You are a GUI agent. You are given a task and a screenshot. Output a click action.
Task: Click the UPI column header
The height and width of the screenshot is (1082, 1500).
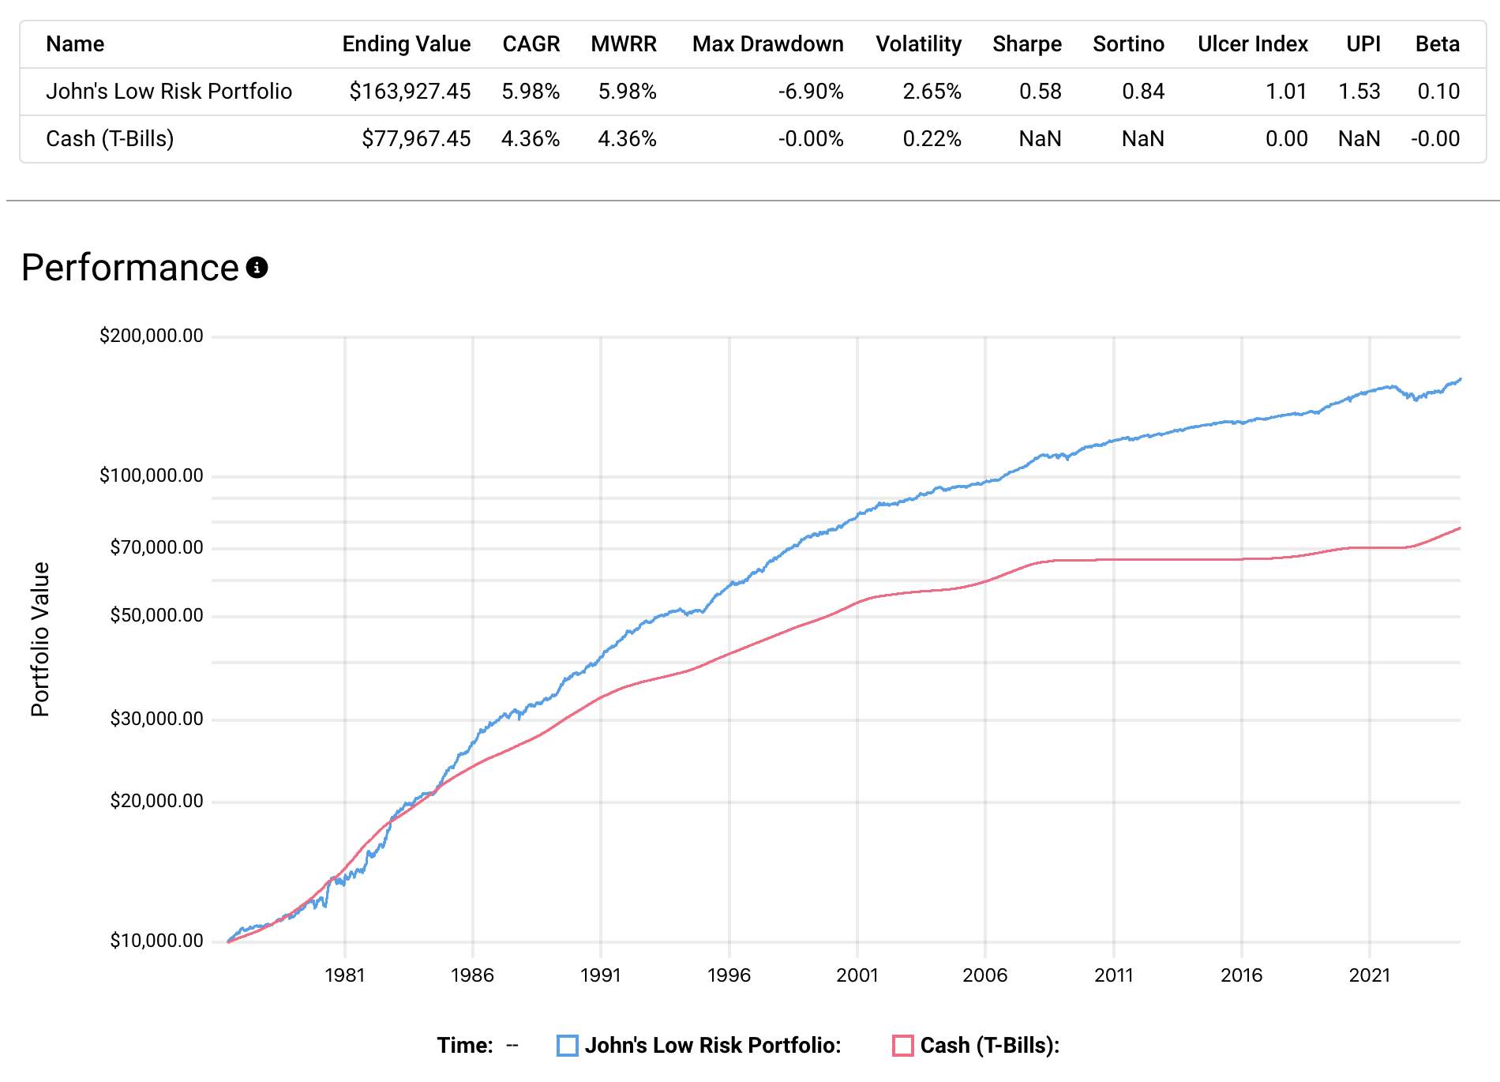point(1363,44)
